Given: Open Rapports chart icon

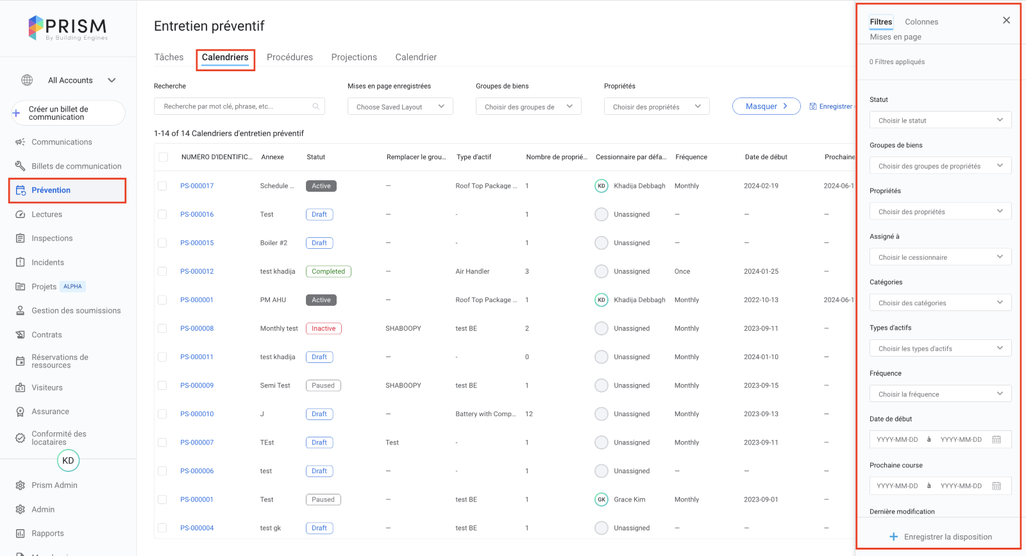Looking at the screenshot, I should 20,534.
